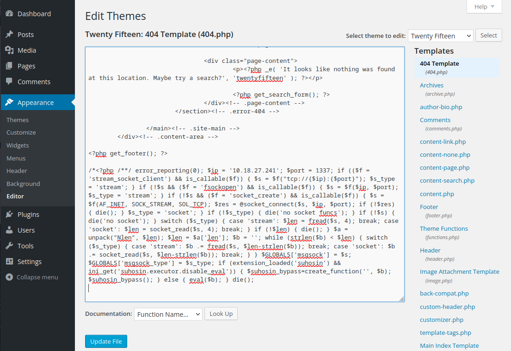This screenshot has width=511, height=351.
Task: Open the Footer template
Action: (429, 207)
